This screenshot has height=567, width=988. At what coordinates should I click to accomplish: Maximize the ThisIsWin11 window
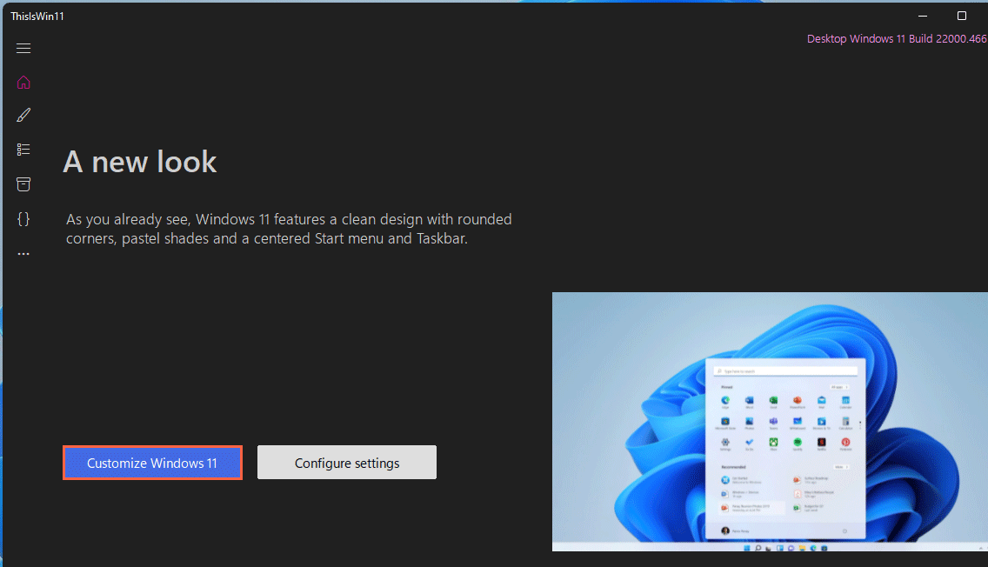pyautogui.click(x=961, y=16)
